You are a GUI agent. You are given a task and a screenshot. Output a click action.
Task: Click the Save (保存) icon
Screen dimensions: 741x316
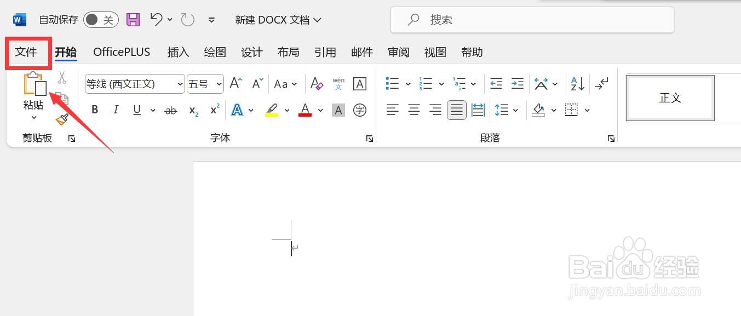(132, 19)
